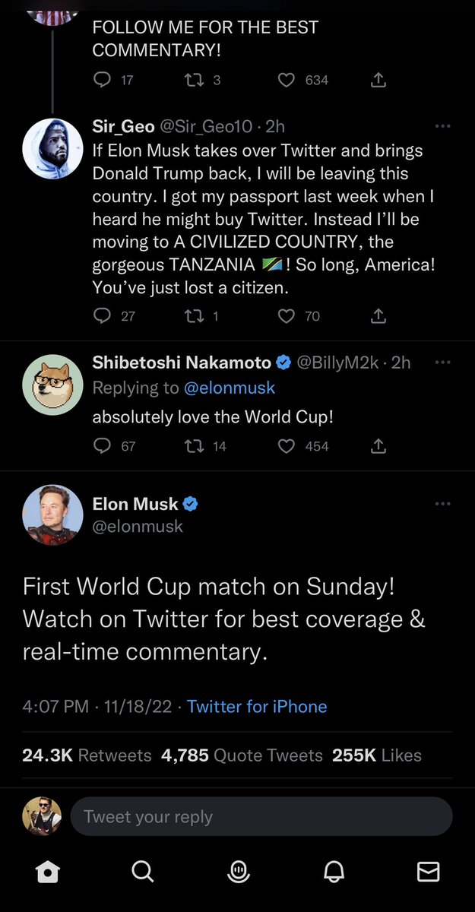The width and height of the screenshot is (475, 912).
Task: Open the Spaces microphone tab
Action: click(238, 872)
